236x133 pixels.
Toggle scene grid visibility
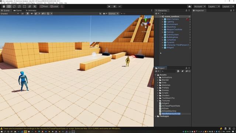pyautogui.click(x=48, y=14)
